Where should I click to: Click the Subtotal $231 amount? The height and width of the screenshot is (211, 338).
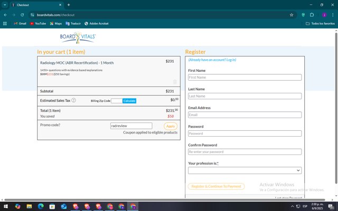coord(170,91)
